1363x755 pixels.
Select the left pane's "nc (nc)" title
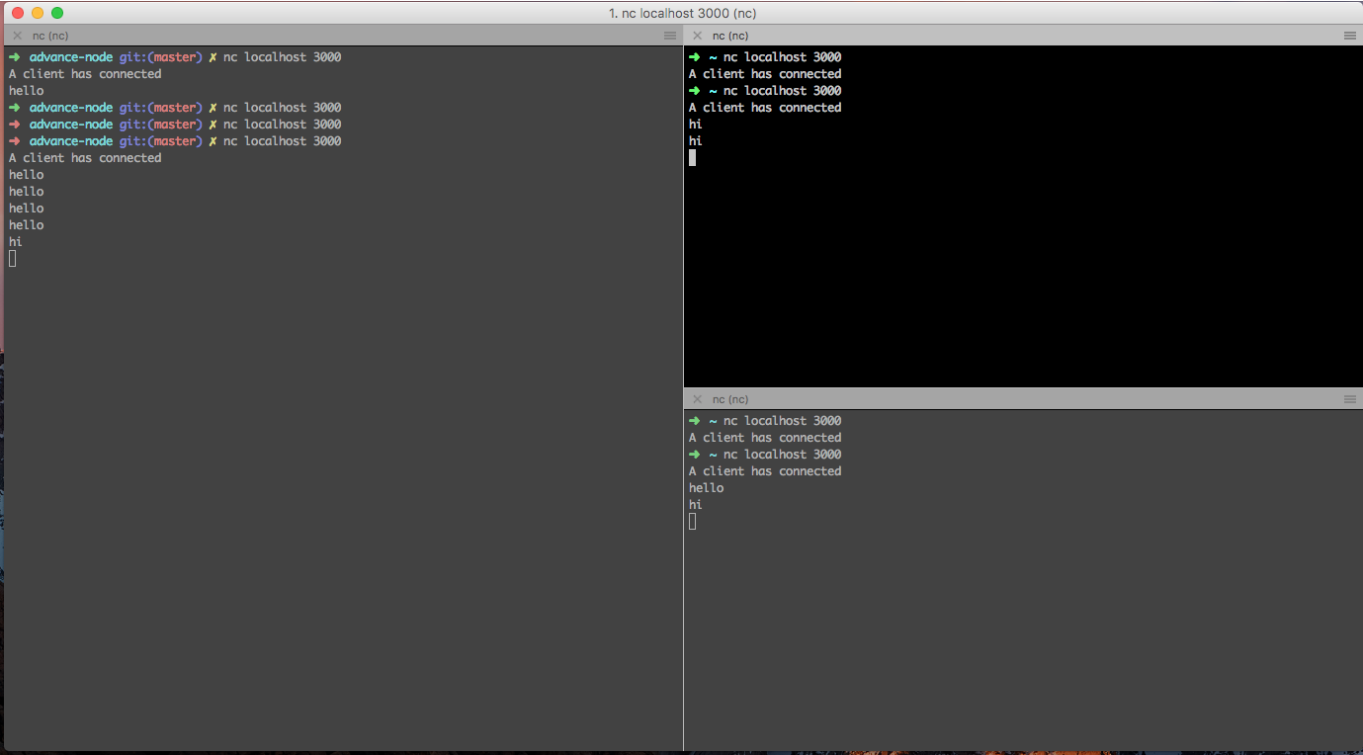click(50, 36)
